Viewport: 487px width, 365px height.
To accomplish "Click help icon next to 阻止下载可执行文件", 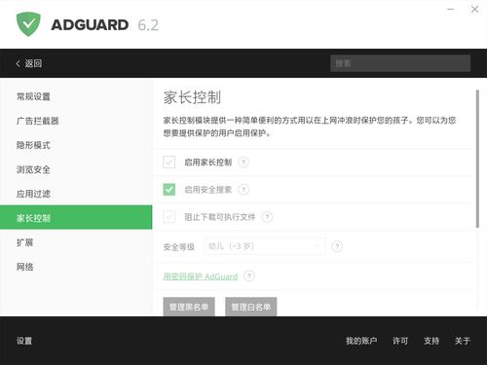I will click(x=267, y=217).
